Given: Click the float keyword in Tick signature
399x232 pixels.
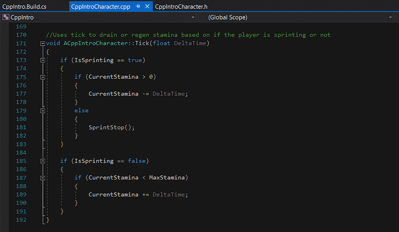Looking at the screenshot, I should [x=161, y=43].
